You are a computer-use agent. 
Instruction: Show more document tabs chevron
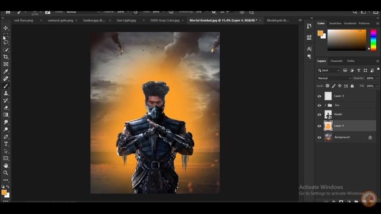(x=300, y=20)
